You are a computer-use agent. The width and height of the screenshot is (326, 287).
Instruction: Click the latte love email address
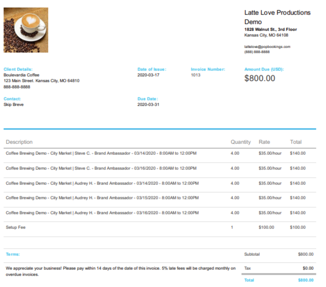[267, 47]
